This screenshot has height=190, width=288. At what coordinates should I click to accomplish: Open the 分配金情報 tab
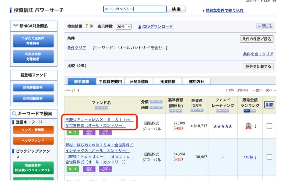[139, 82]
